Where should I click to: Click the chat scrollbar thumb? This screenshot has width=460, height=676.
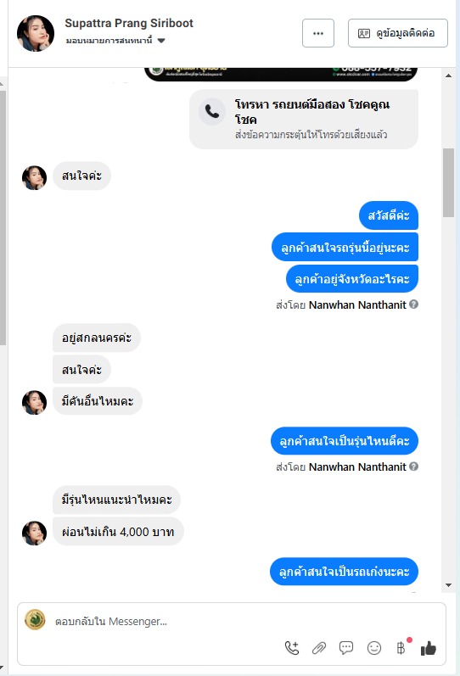[448, 182]
